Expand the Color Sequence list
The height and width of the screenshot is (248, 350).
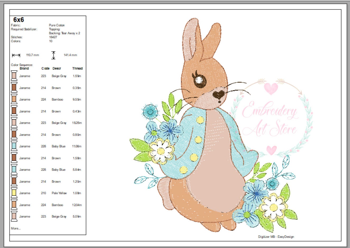[22, 64]
